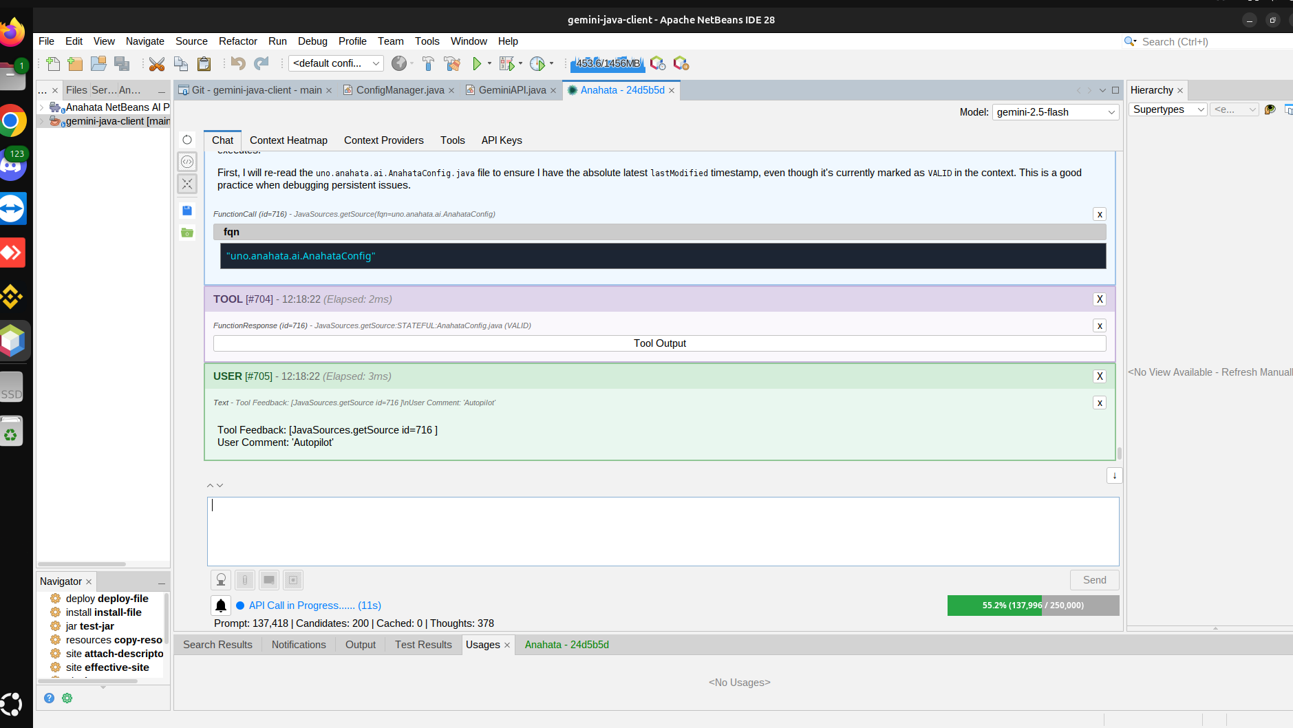The height and width of the screenshot is (728, 1293).
Task: Click the blue save session icon
Action: click(x=187, y=211)
